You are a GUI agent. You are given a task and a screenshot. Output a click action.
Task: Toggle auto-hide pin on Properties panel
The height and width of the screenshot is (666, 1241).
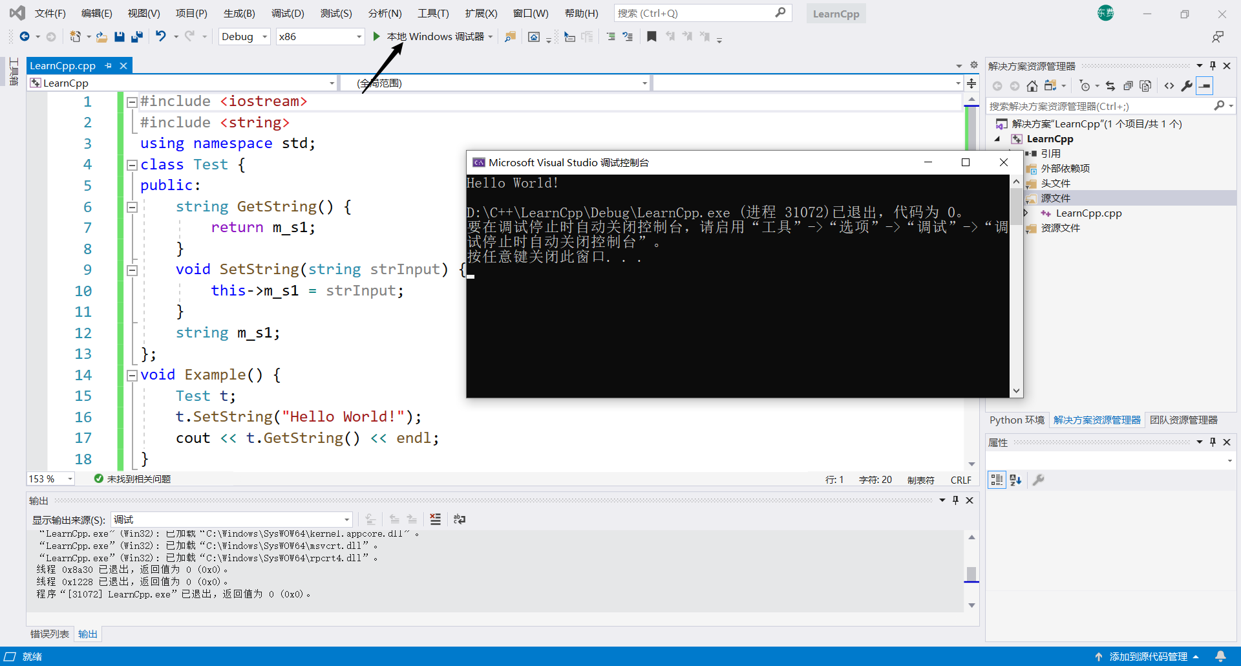point(1213,442)
